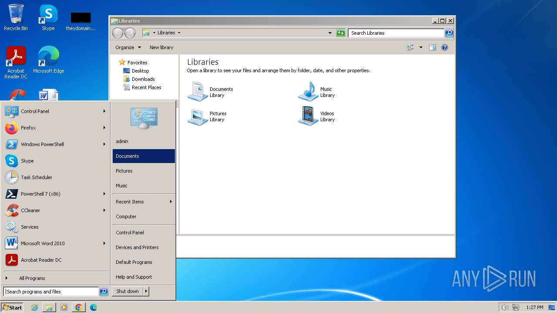The height and width of the screenshot is (313, 557).
Task: Open the Videos library icon
Action: click(x=309, y=116)
